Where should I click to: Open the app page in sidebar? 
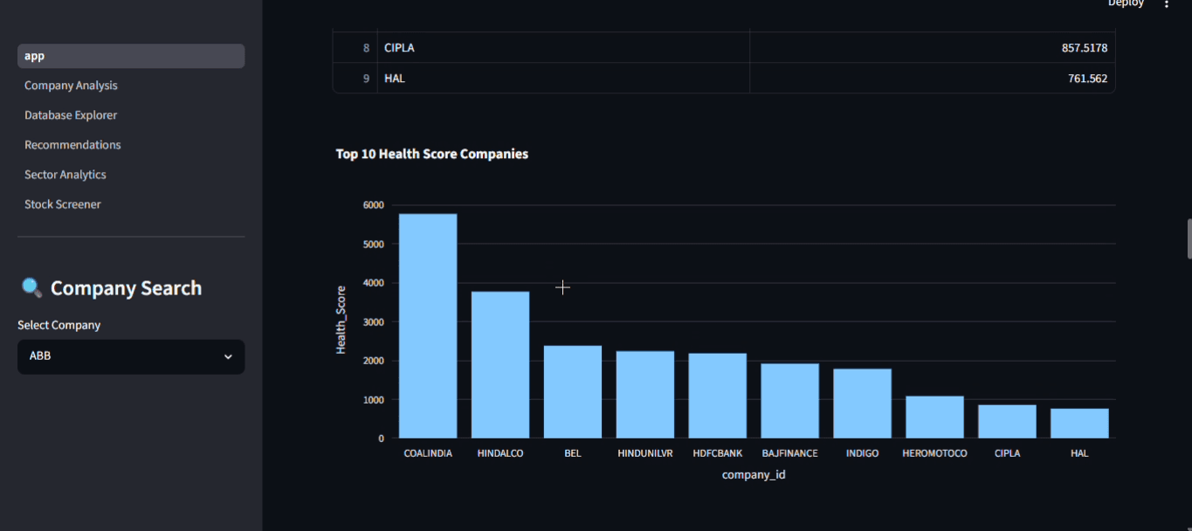(131, 56)
